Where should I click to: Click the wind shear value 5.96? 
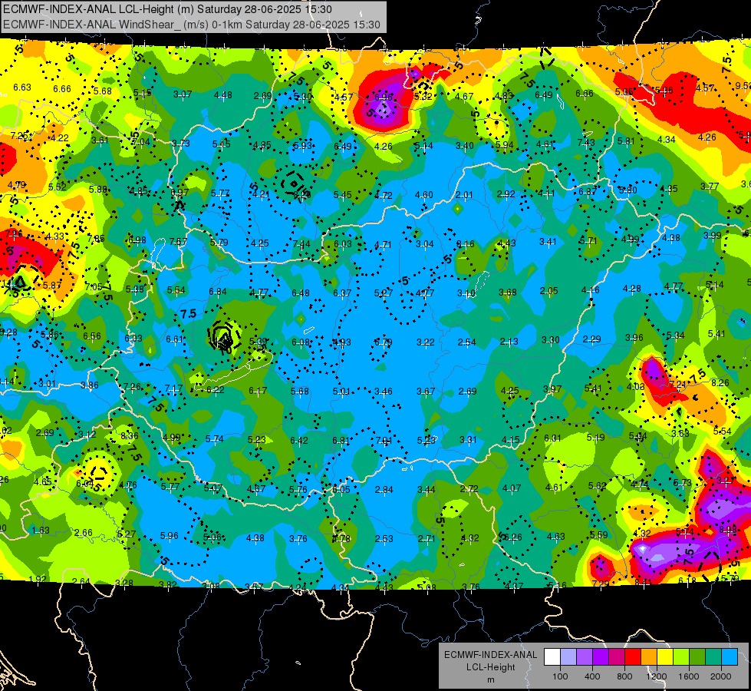pyautogui.click(x=169, y=536)
